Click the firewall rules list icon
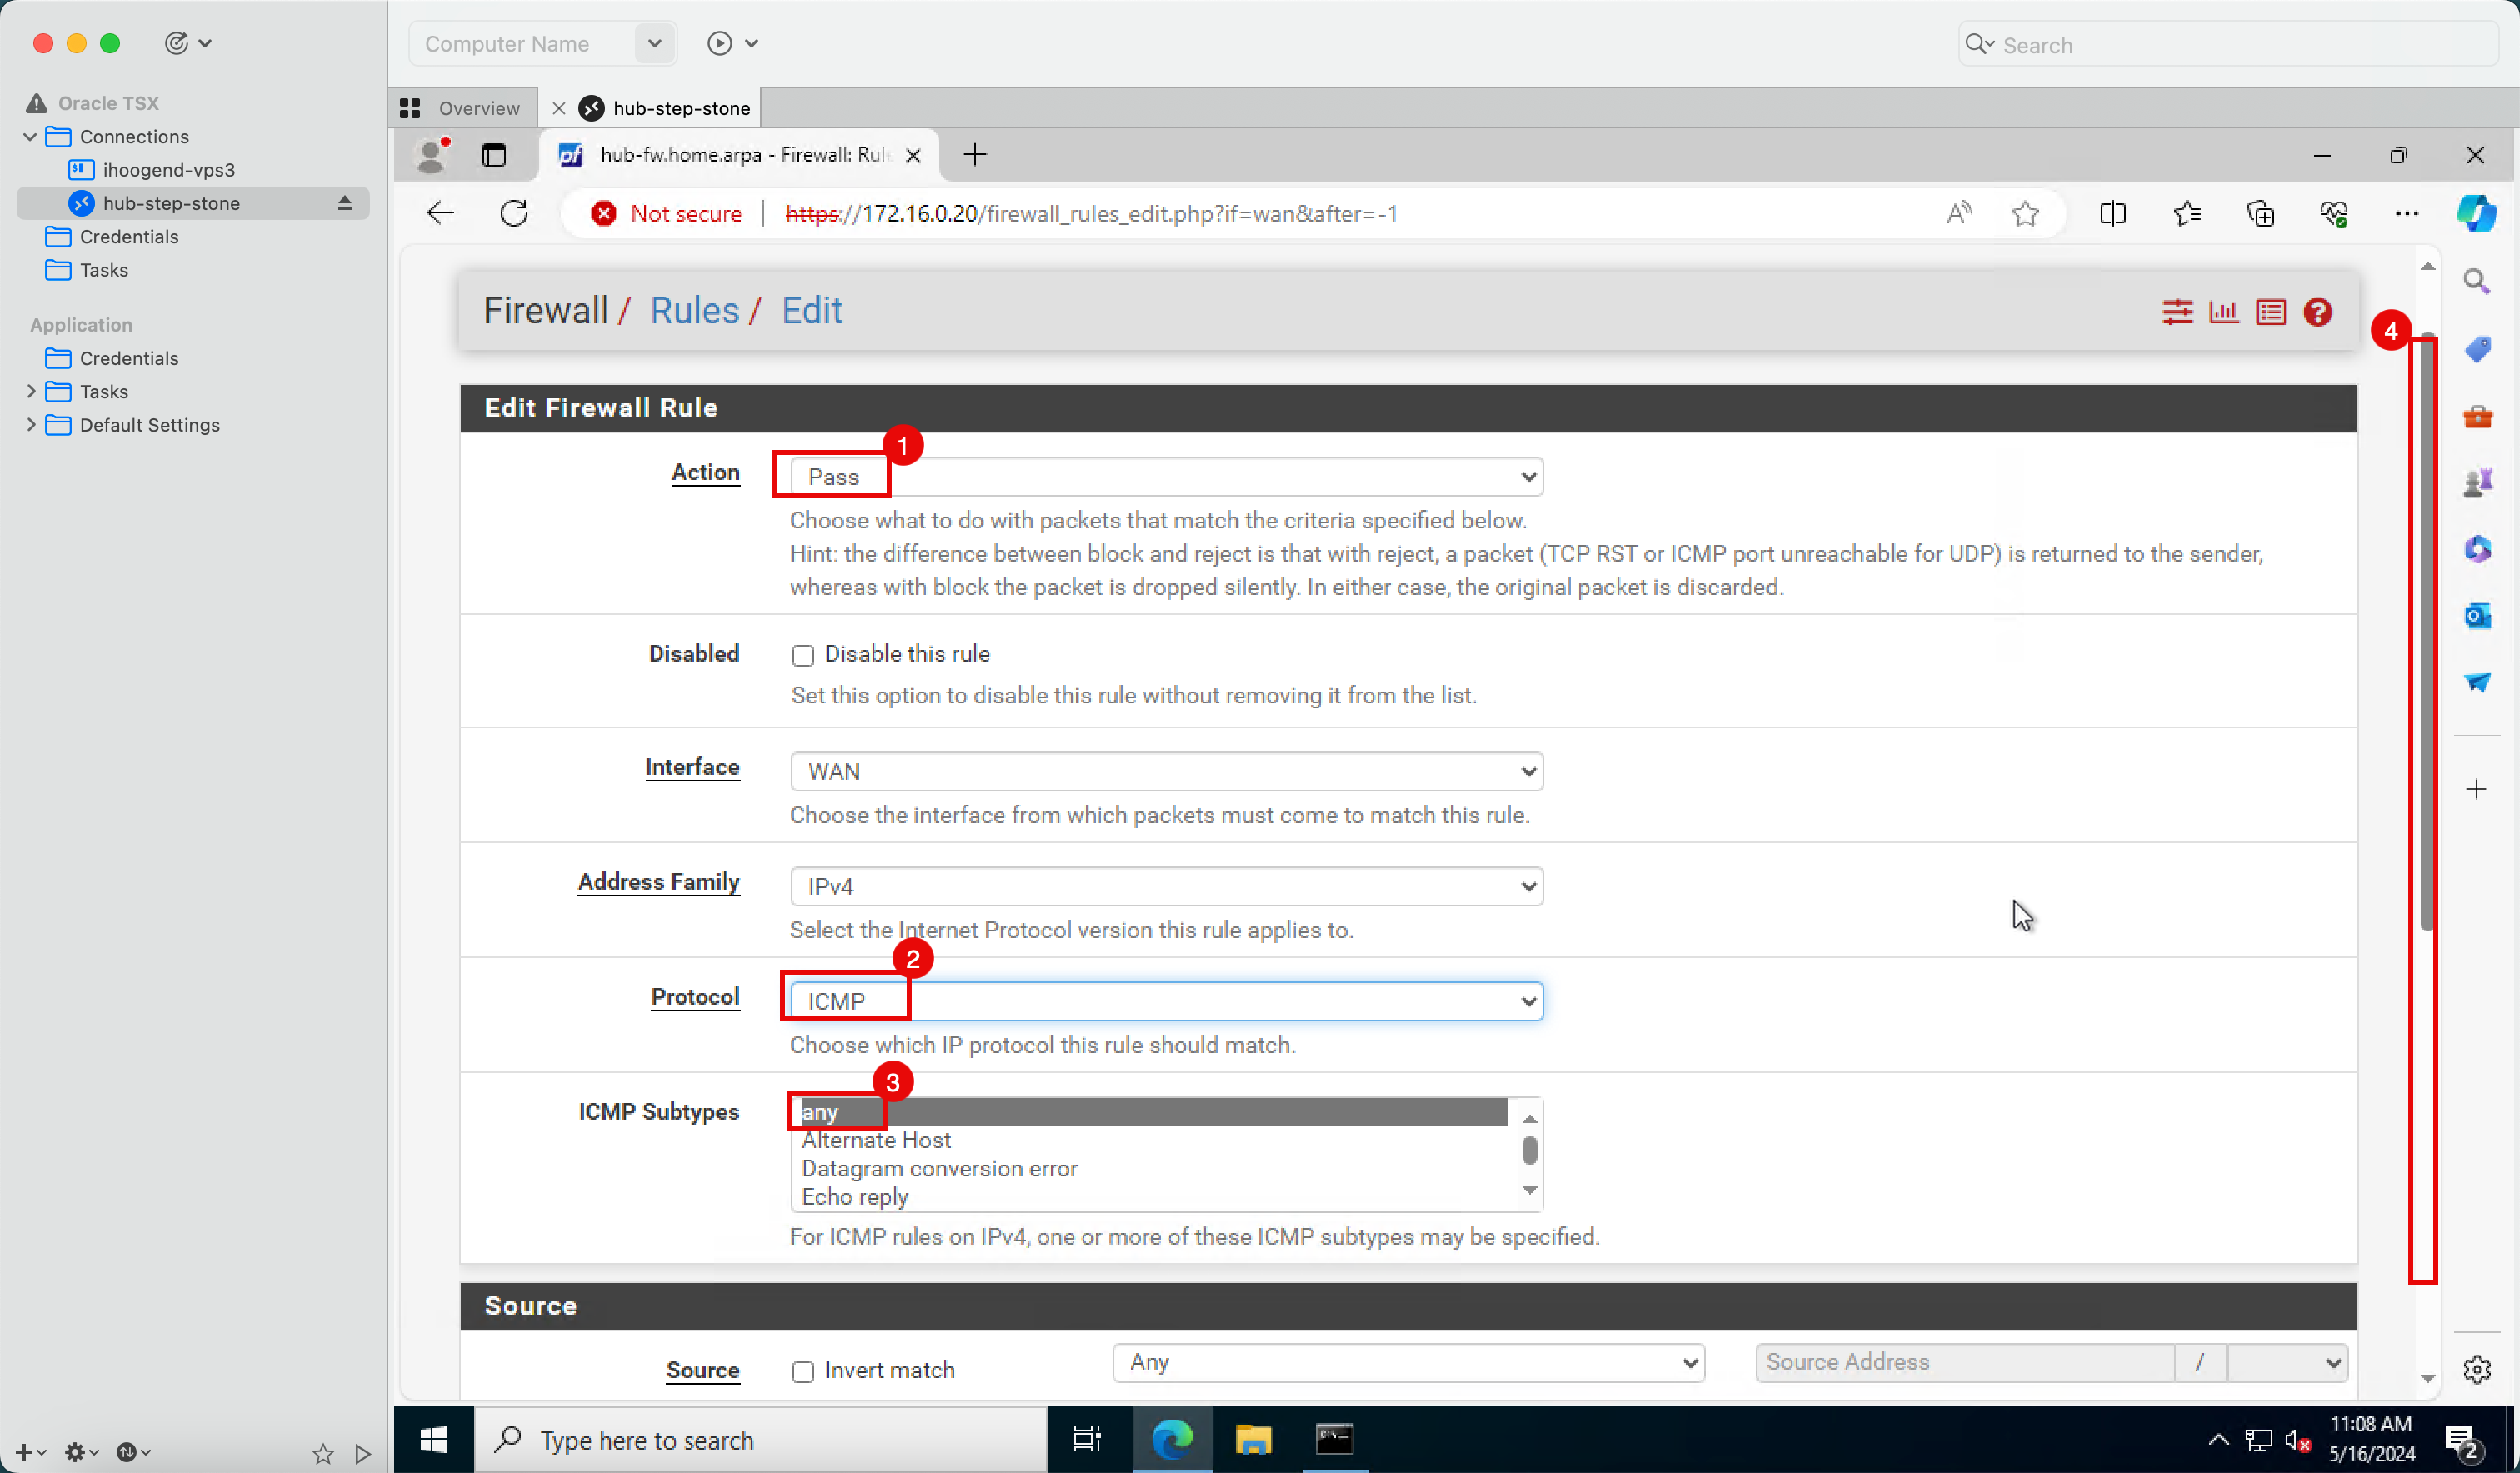 click(2272, 311)
